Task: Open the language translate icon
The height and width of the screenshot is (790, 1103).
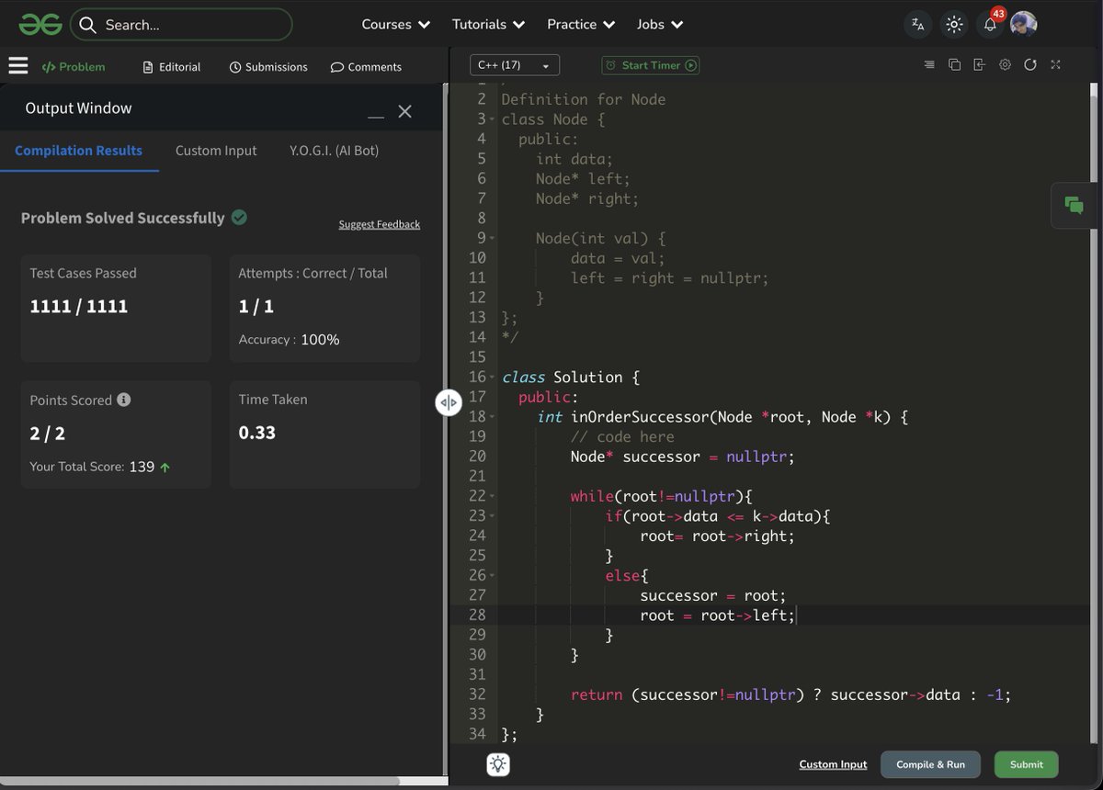Action: 917,25
